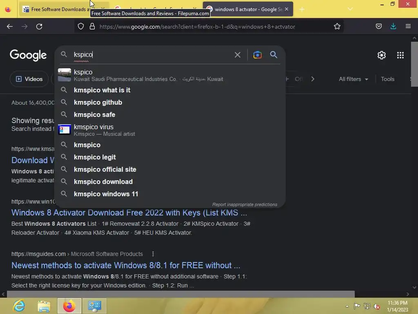418x314 pixels.
Task: Choose suggestion kmspico legit
Action: click(170, 157)
